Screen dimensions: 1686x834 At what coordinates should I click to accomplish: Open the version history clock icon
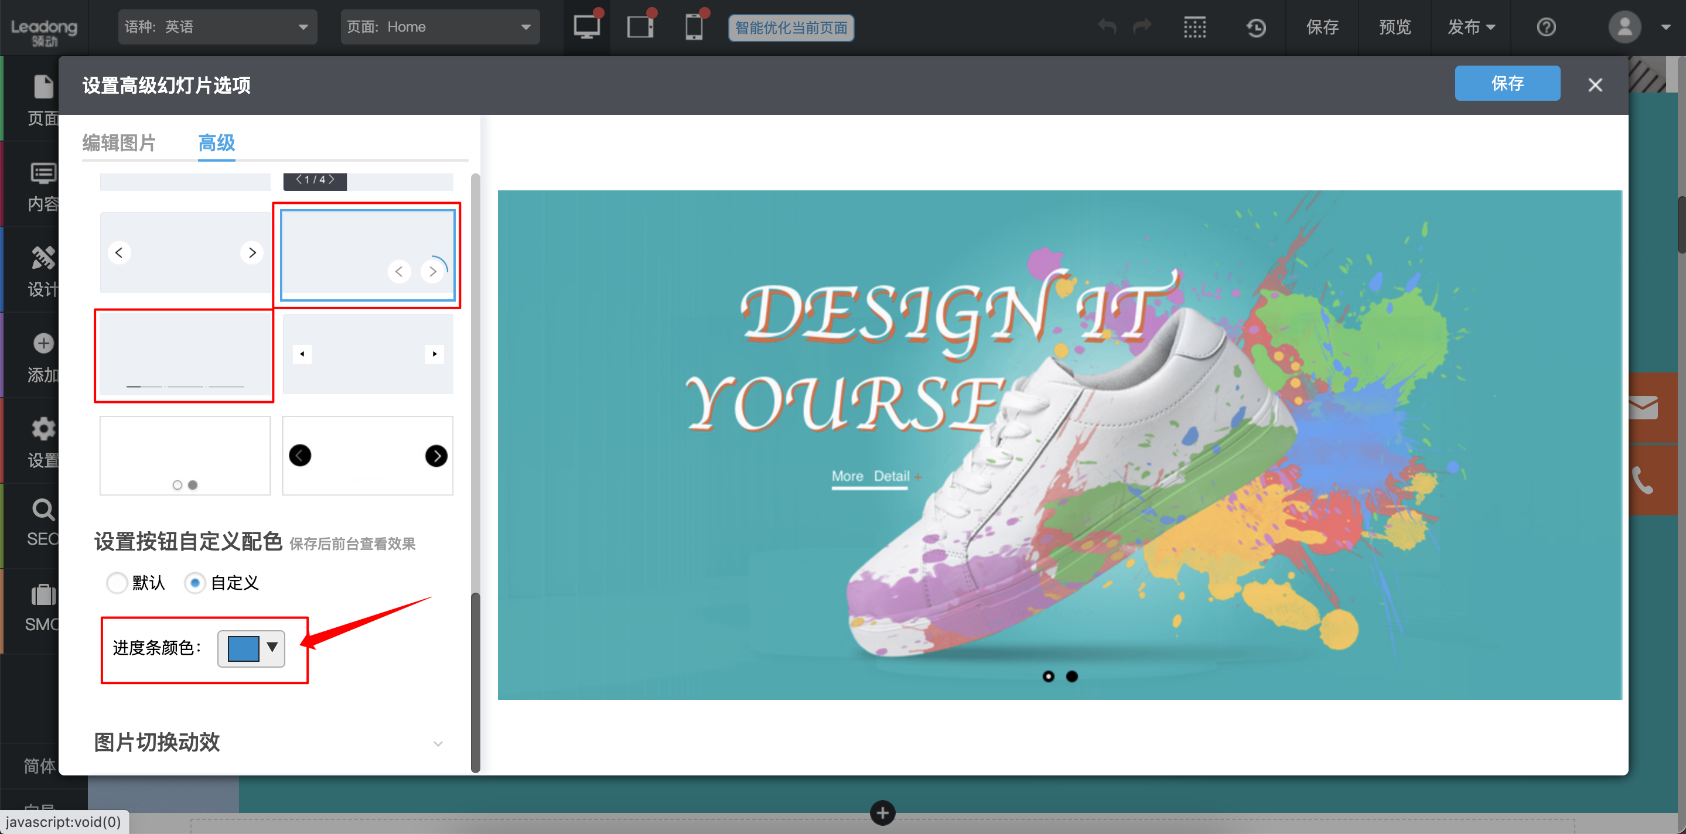click(1255, 27)
